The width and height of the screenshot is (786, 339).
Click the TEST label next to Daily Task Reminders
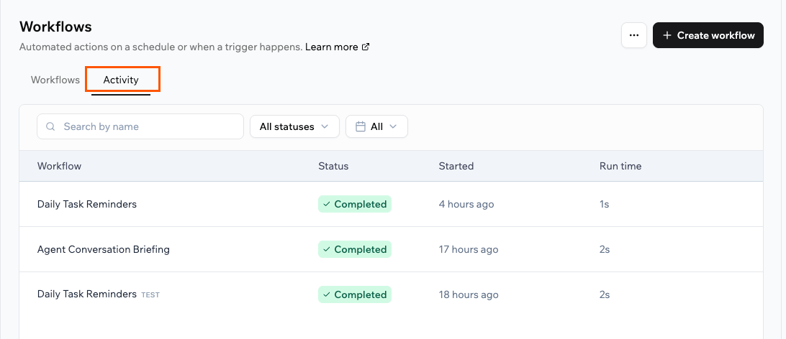point(150,295)
